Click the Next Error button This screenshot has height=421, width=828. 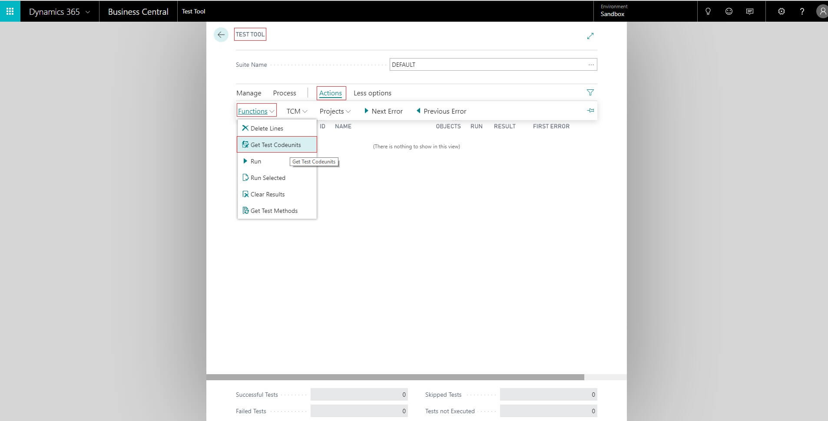383,111
